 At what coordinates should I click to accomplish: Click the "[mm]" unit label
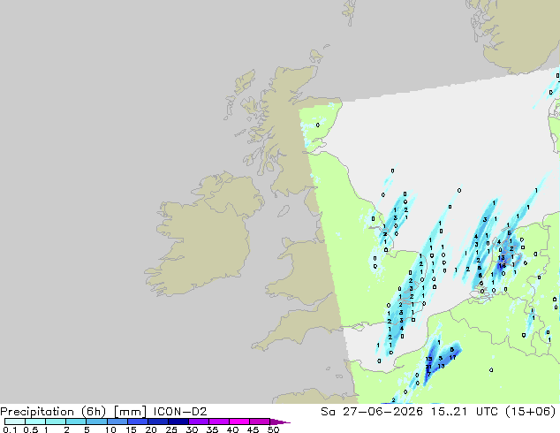[x=130, y=412]
